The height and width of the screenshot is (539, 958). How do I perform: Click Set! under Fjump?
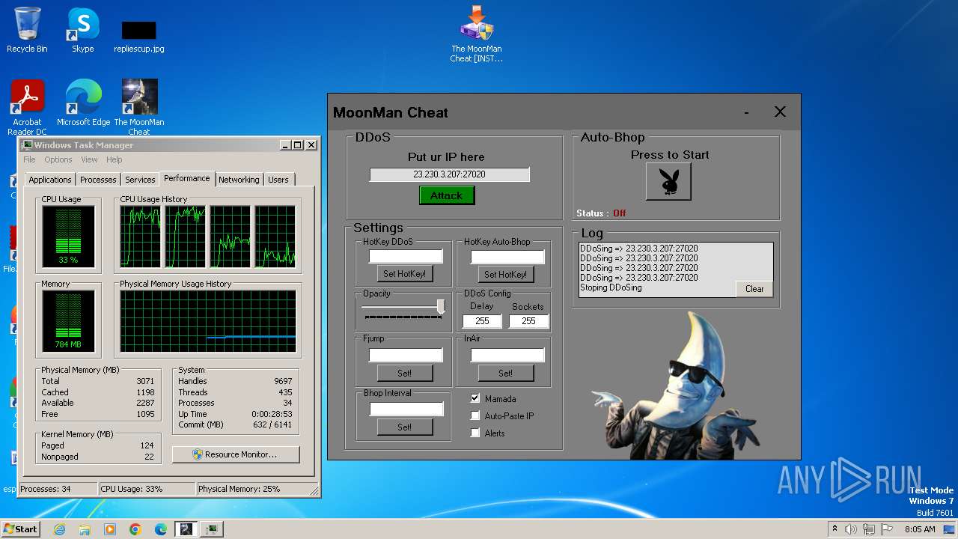pyautogui.click(x=404, y=373)
